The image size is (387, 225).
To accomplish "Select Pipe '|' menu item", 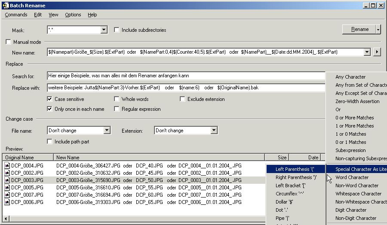I will 296,218.
